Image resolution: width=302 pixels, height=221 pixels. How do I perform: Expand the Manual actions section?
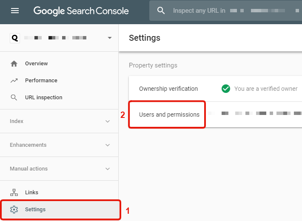pos(107,169)
